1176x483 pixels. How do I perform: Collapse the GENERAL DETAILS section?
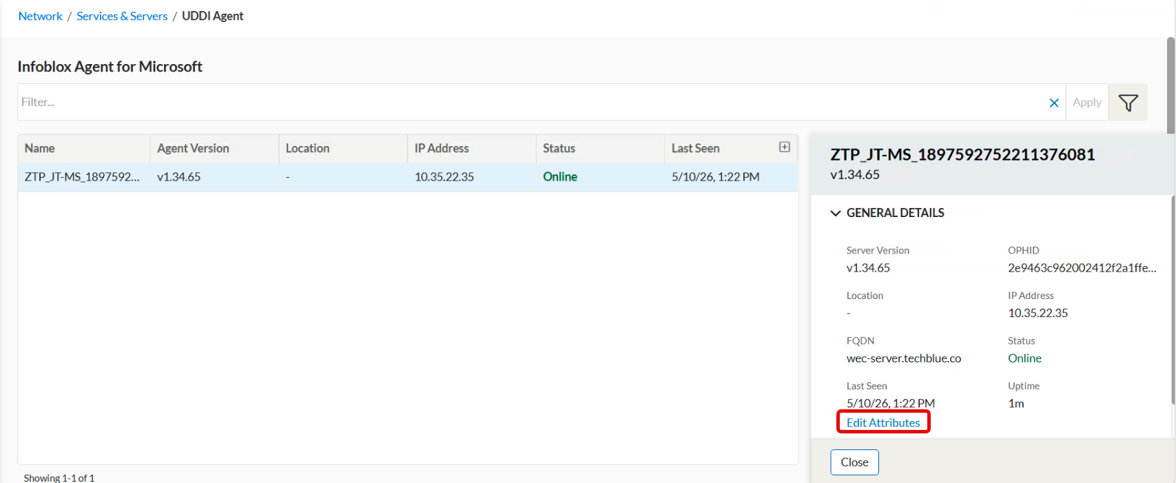(x=836, y=213)
